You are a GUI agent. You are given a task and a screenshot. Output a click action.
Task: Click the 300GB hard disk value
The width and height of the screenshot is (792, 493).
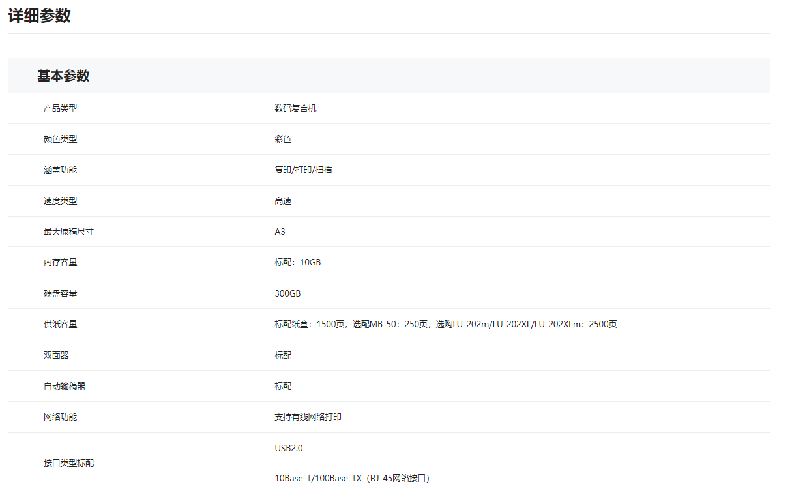click(x=287, y=293)
